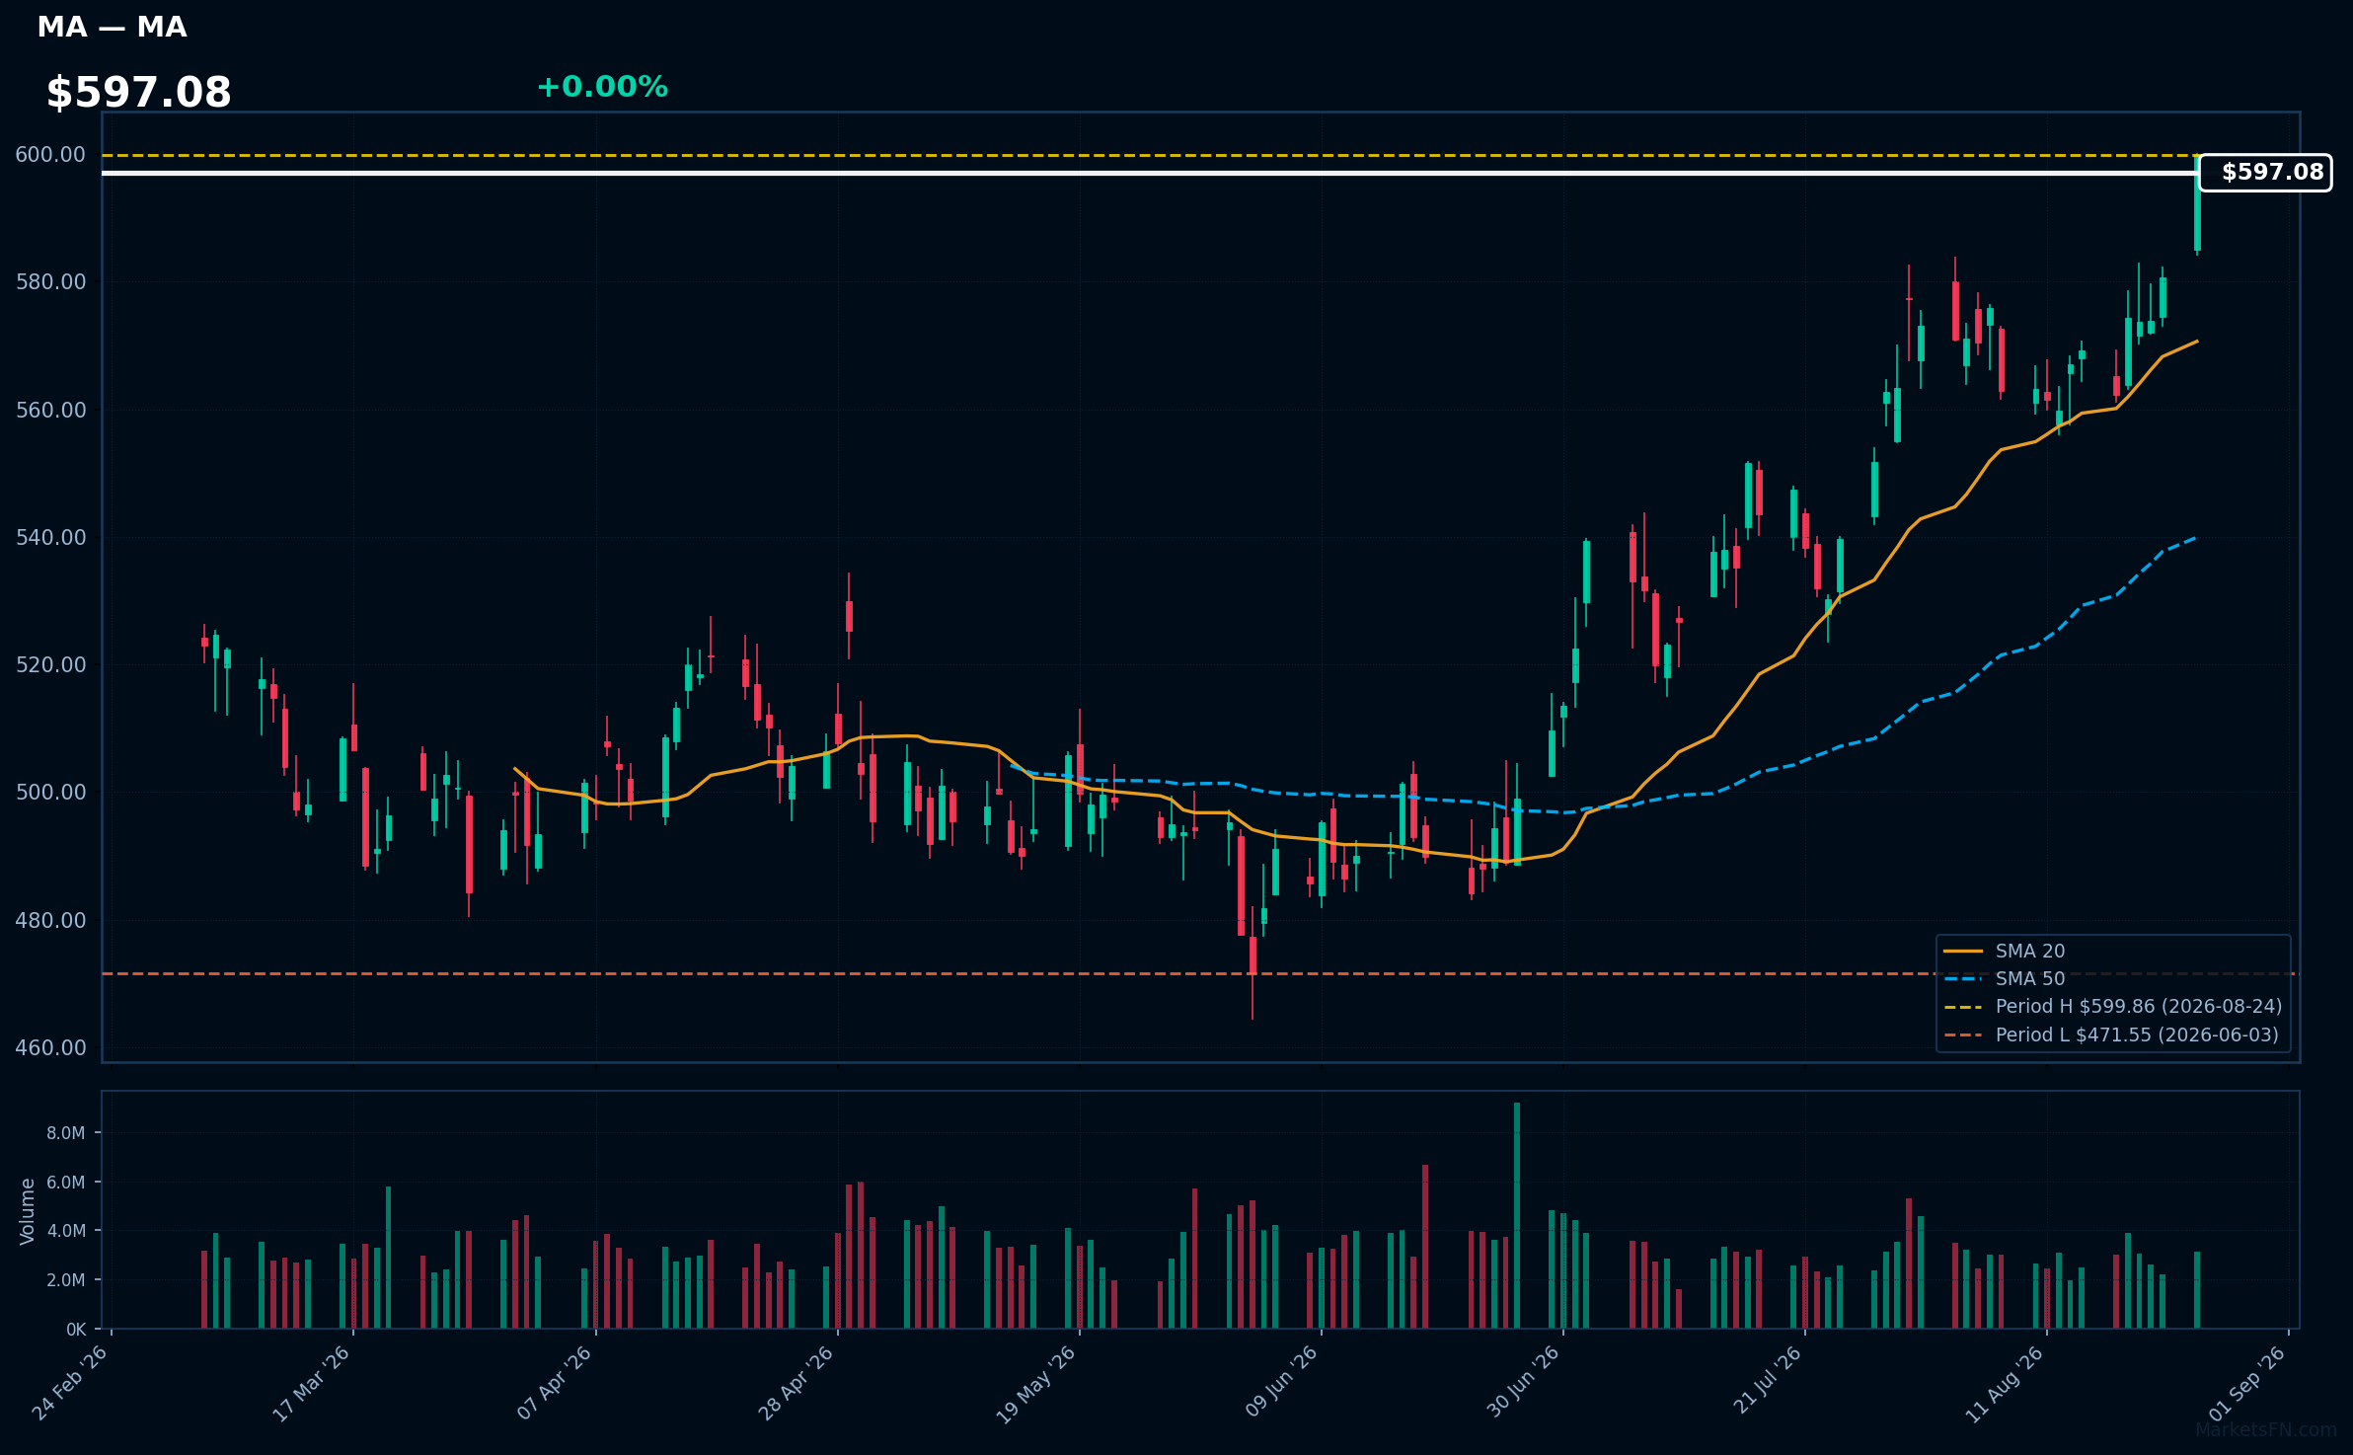
Task: Click the 500.00 price axis label
Action: coord(50,793)
